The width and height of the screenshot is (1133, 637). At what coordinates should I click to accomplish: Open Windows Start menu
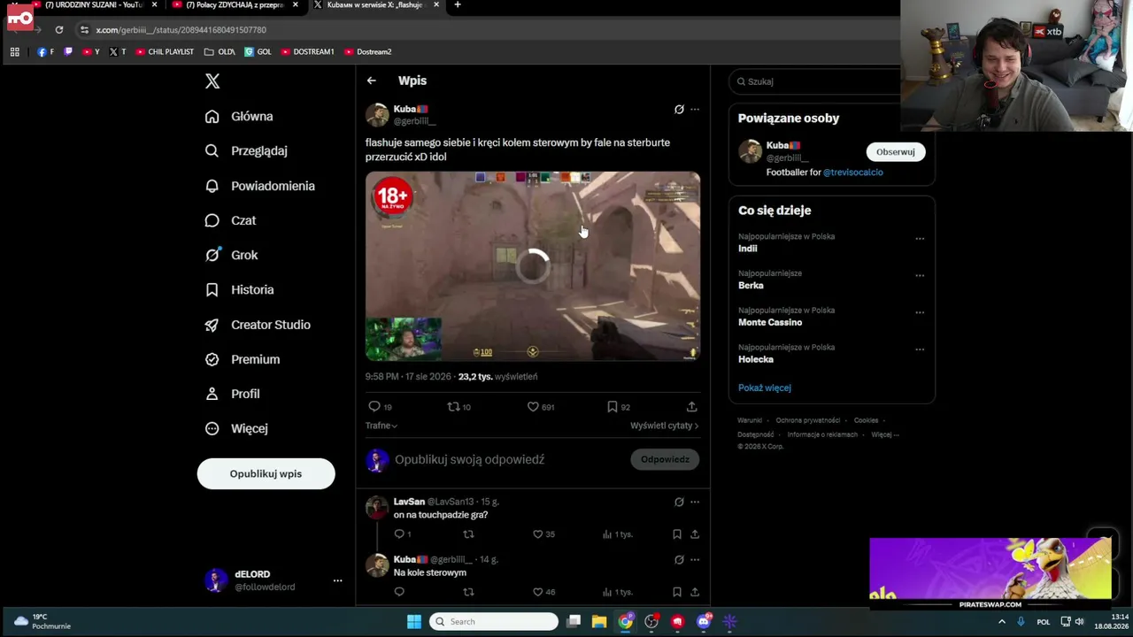(x=414, y=621)
